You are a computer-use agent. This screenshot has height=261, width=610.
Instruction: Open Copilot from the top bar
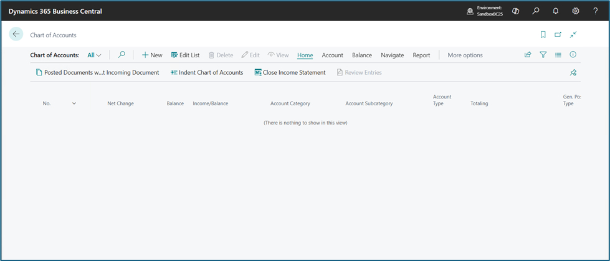click(x=516, y=11)
